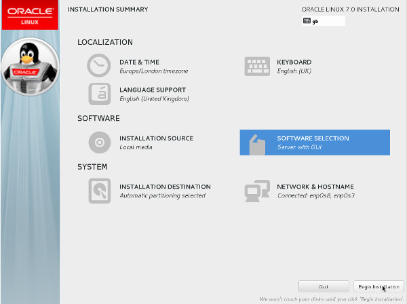This screenshot has height=304, width=407.
Task: Click 'Connected: enp0s8, enp0s3' text
Action: [x=316, y=195]
